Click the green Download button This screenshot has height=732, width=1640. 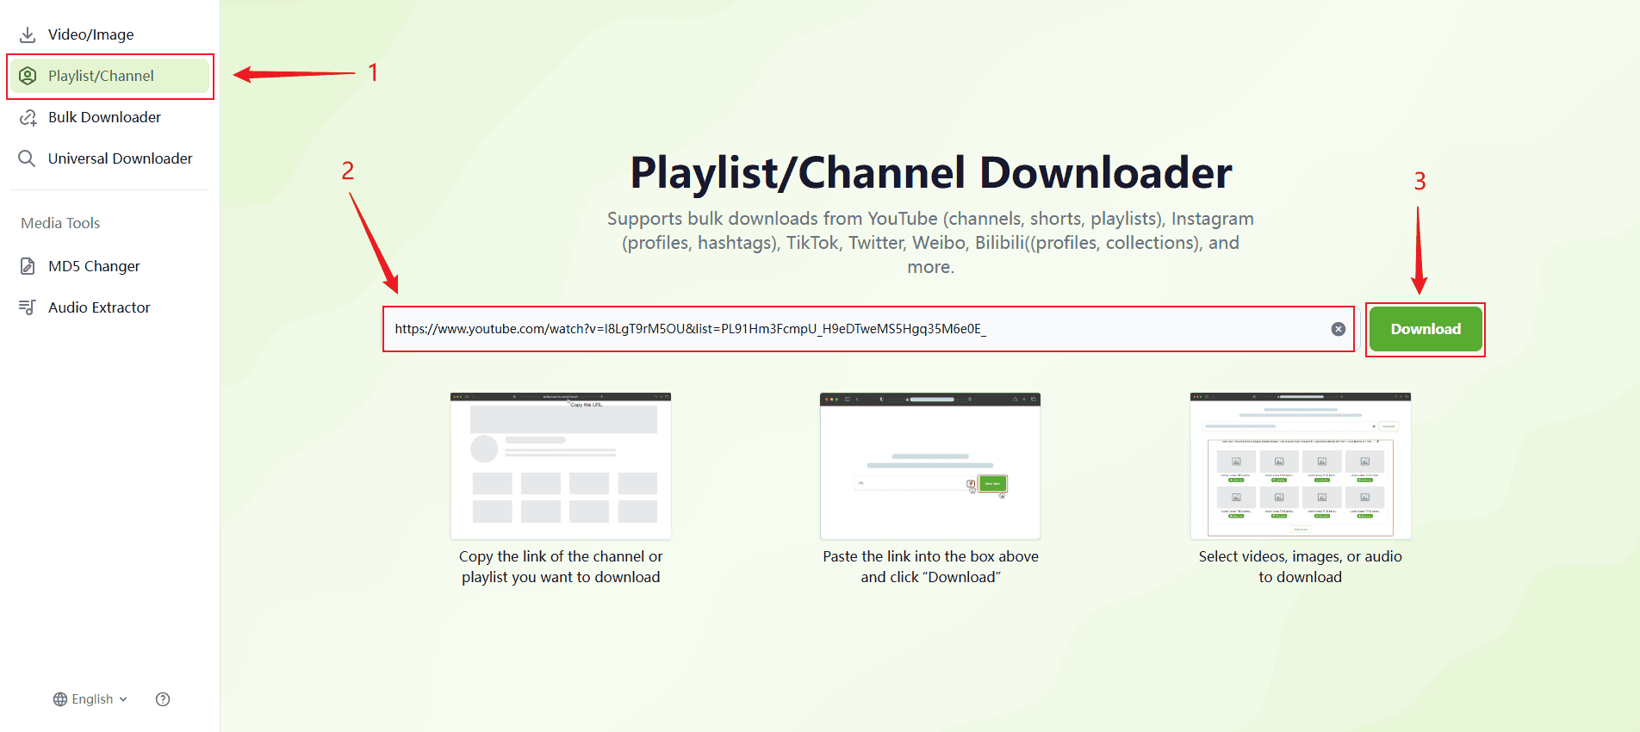click(1426, 329)
